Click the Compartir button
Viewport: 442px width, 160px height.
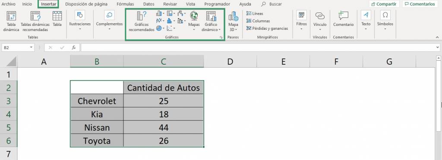[x=384, y=4]
